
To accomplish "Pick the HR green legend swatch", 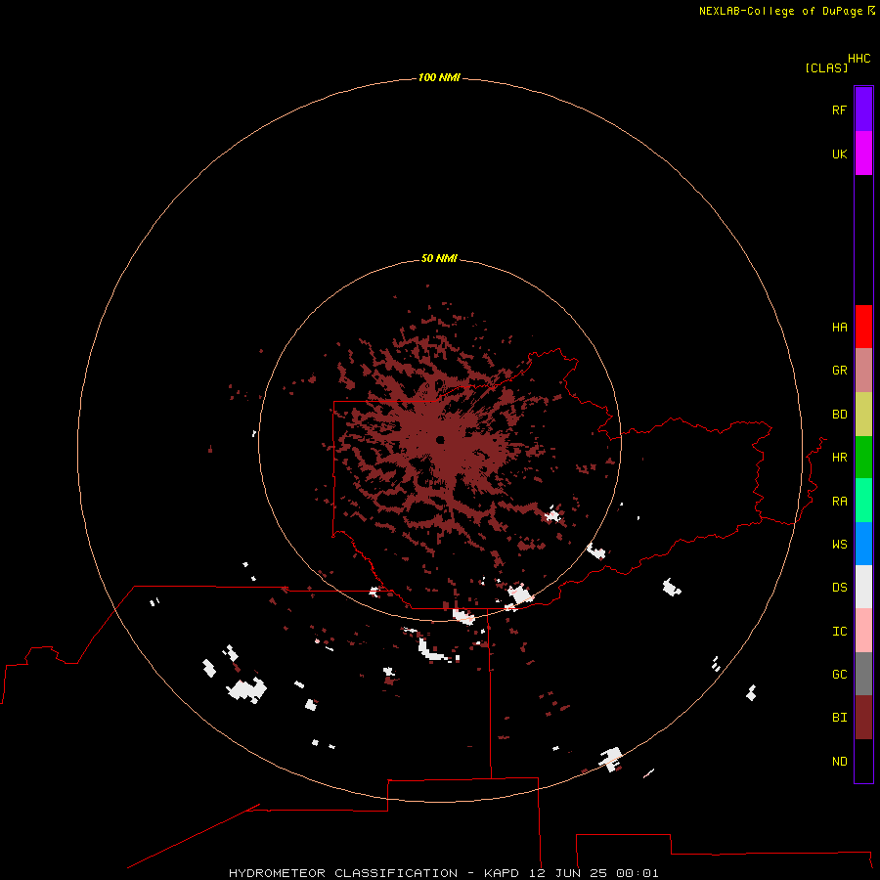I will point(863,458).
